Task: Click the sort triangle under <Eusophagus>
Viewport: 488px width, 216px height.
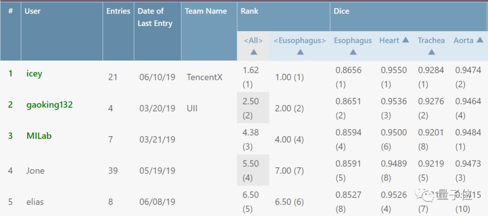Action: tap(300, 52)
